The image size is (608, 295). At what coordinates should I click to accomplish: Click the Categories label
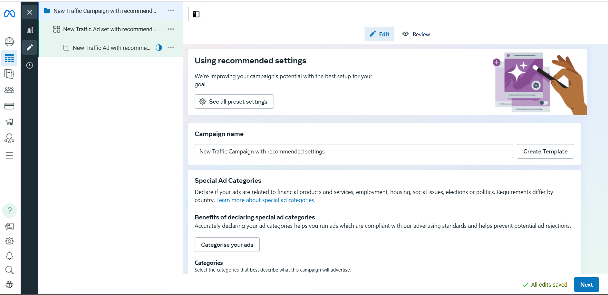pyautogui.click(x=208, y=263)
